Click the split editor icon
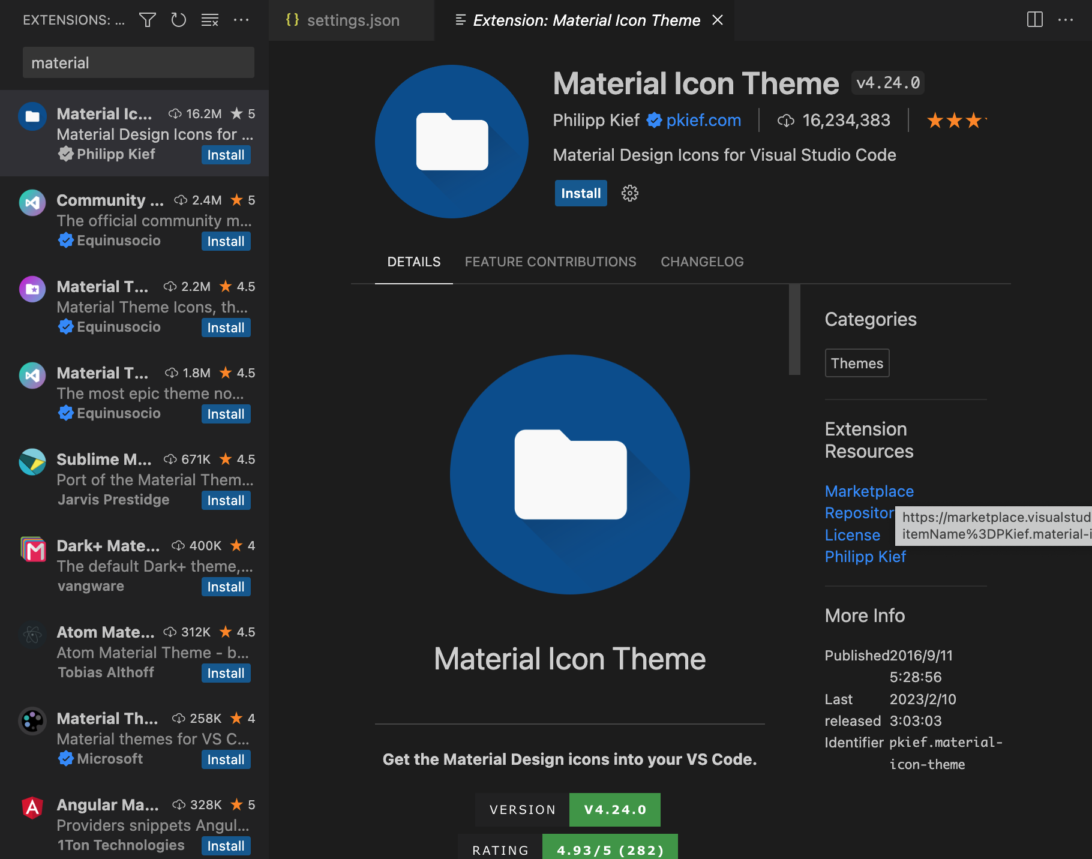Viewport: 1092px width, 859px height. (x=1034, y=20)
